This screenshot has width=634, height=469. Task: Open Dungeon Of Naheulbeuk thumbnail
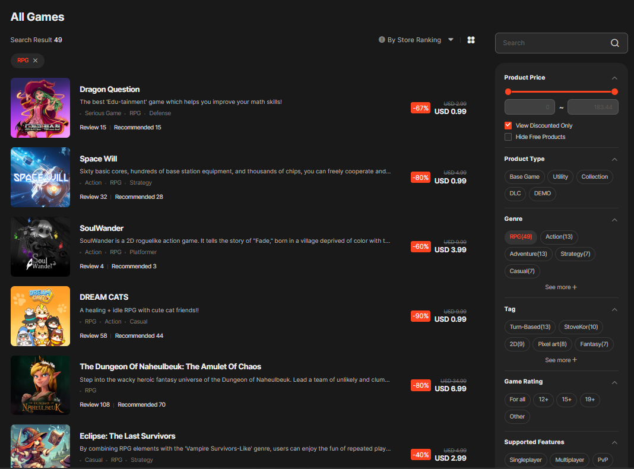tap(40, 385)
